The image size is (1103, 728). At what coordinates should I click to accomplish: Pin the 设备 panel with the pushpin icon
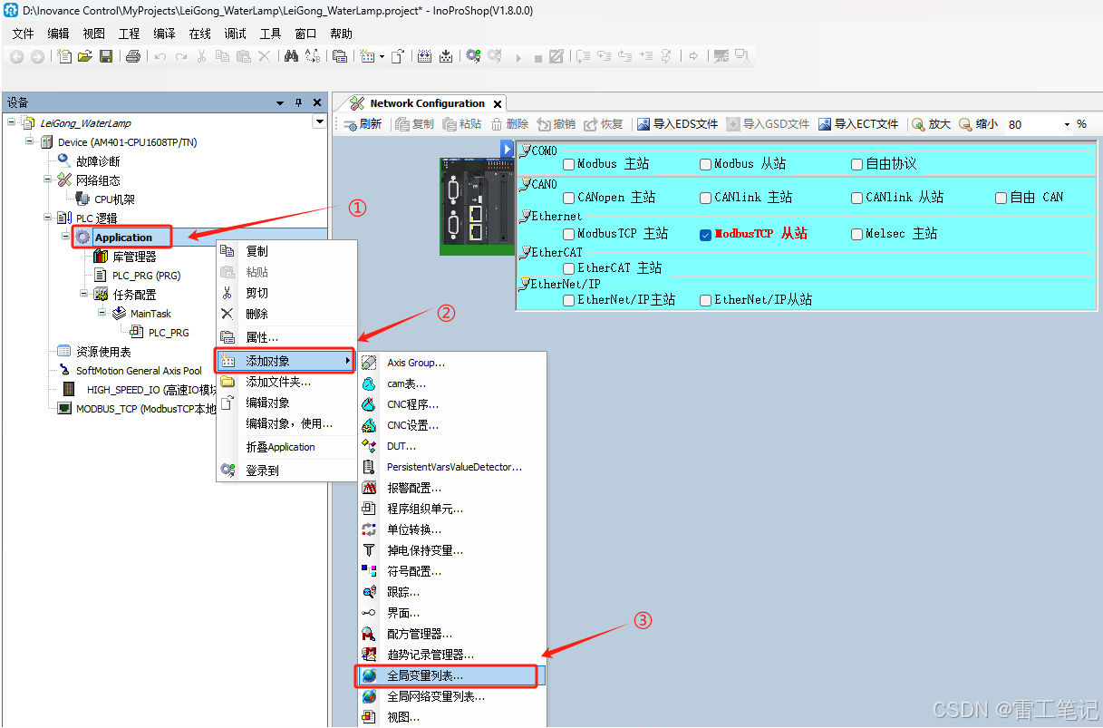tap(298, 102)
